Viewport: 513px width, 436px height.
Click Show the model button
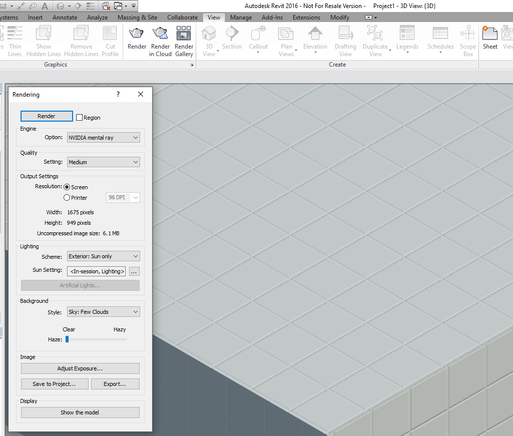80,412
